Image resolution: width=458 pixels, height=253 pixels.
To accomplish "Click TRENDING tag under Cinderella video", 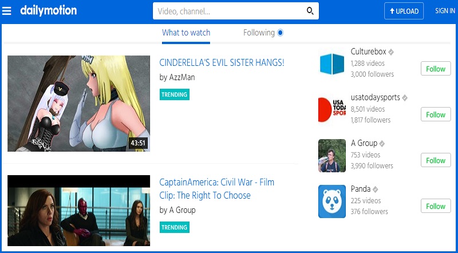I will point(175,94).
